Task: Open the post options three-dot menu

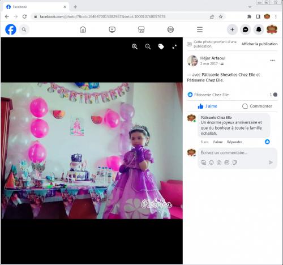Action: pyautogui.click(x=272, y=61)
